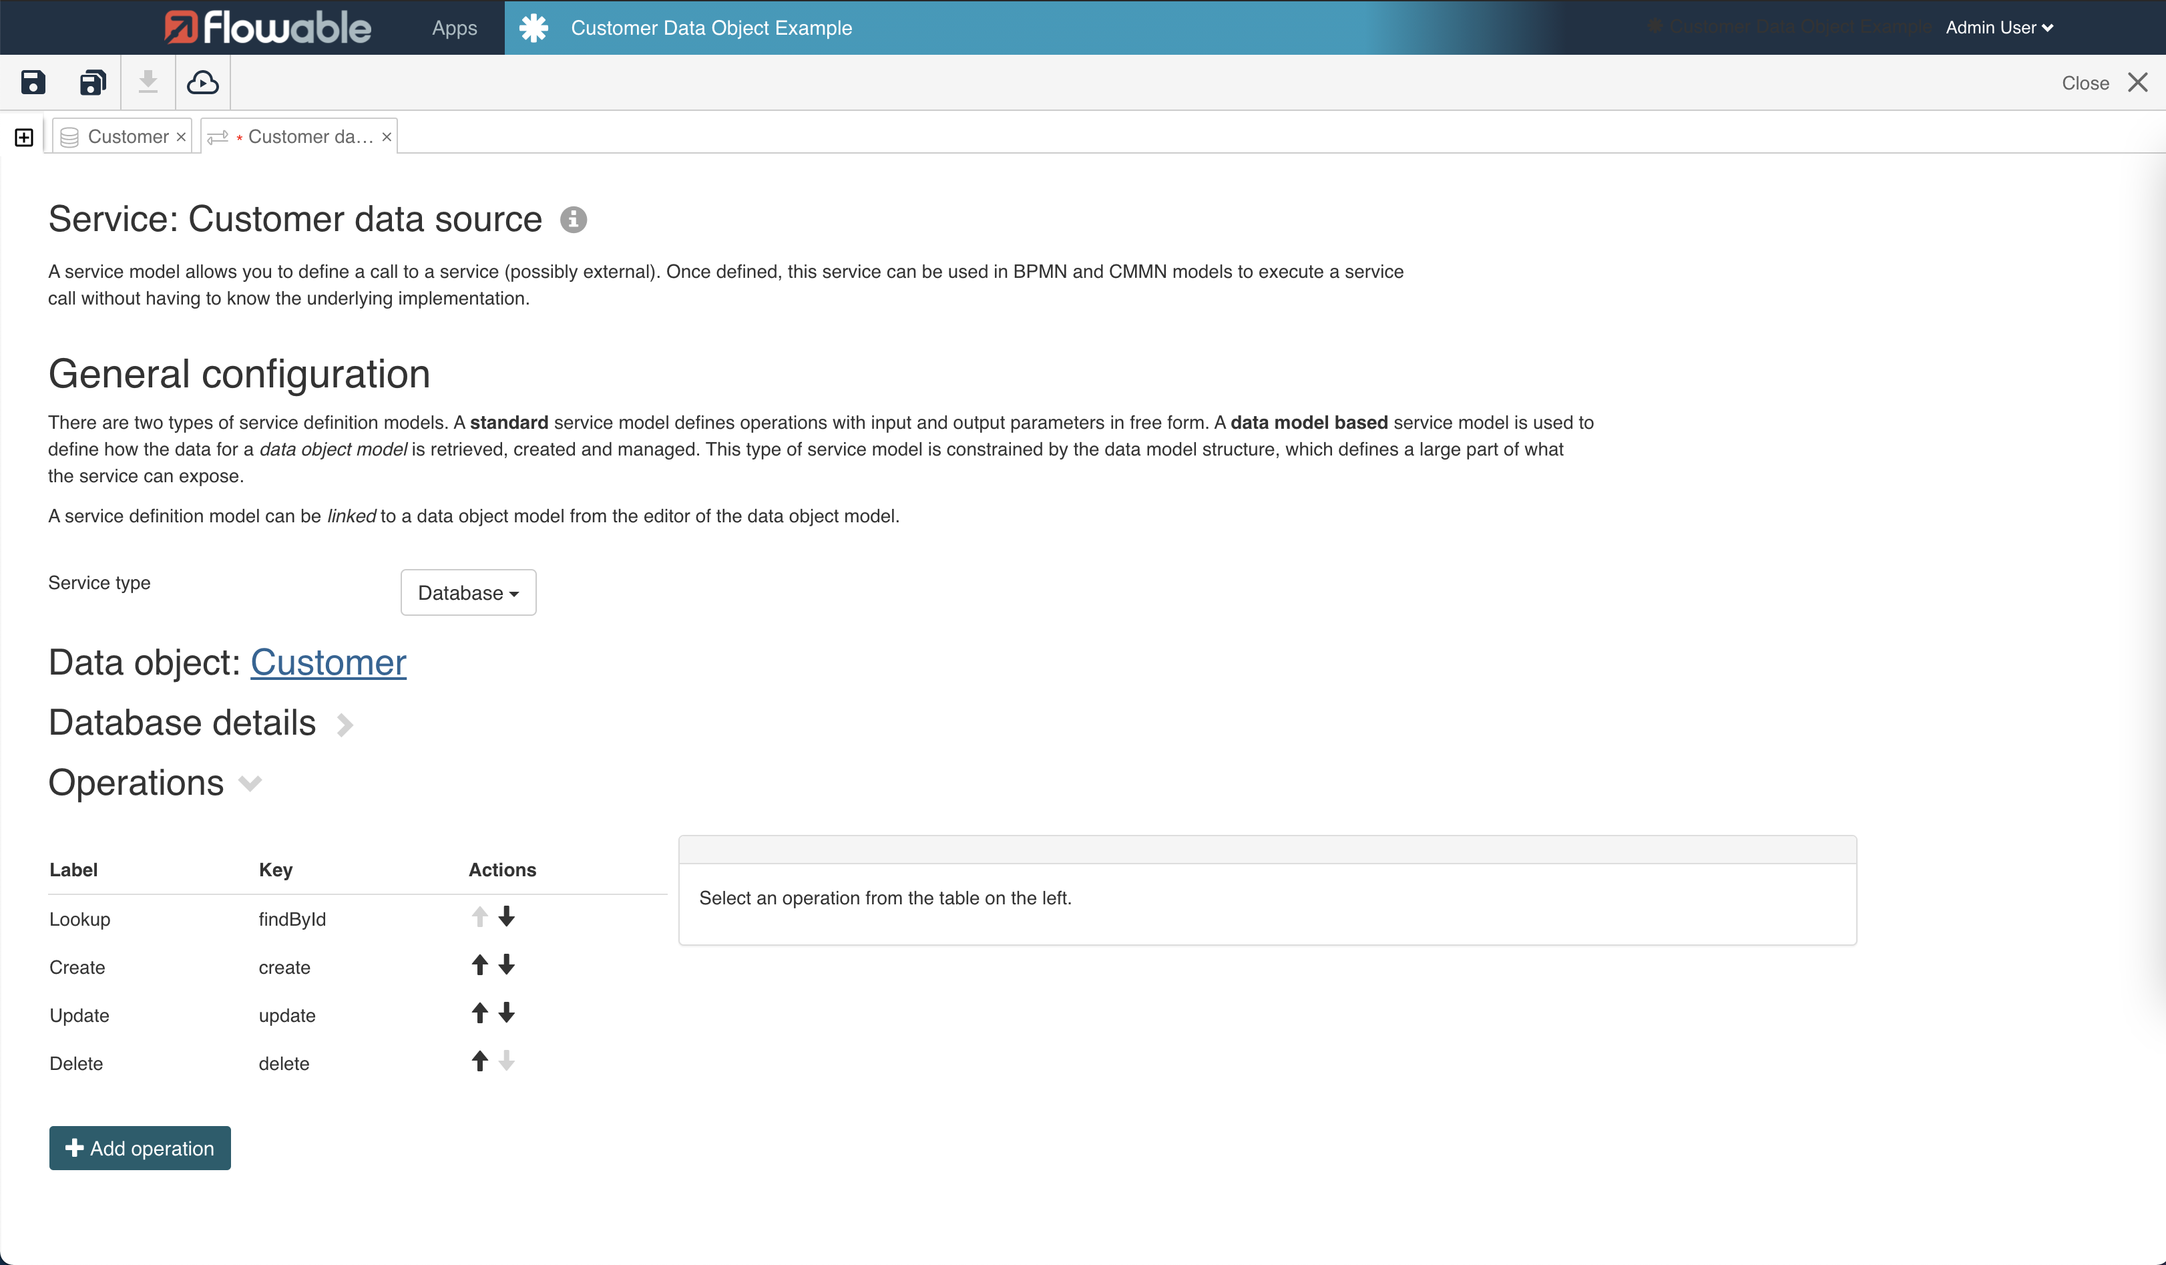The image size is (2166, 1265).
Task: Click the info icon beside the service title
Action: [574, 219]
